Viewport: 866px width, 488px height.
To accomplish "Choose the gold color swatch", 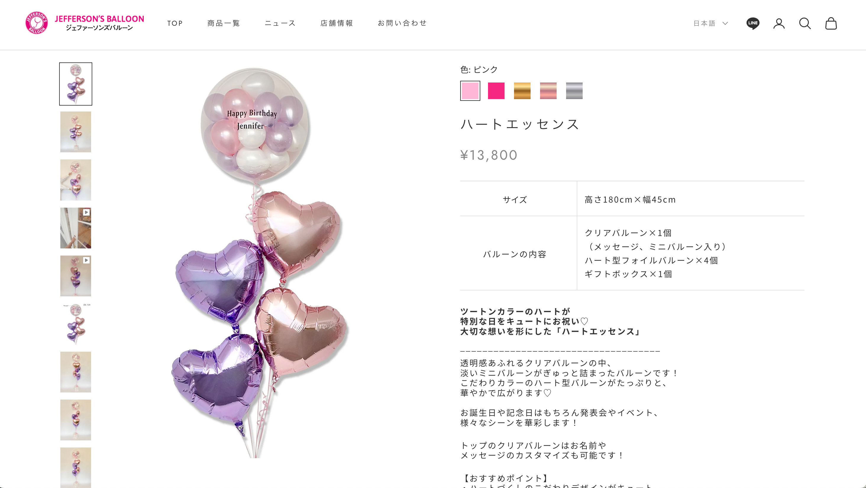I will [522, 91].
